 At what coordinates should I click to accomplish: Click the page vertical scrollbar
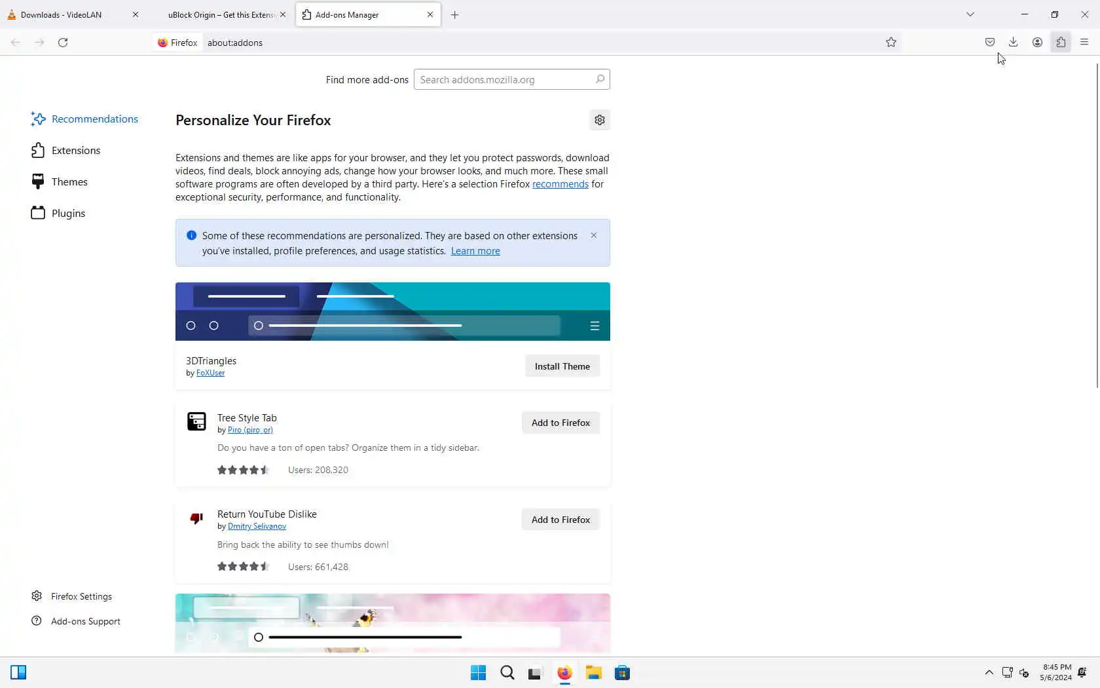pyautogui.click(x=1097, y=225)
